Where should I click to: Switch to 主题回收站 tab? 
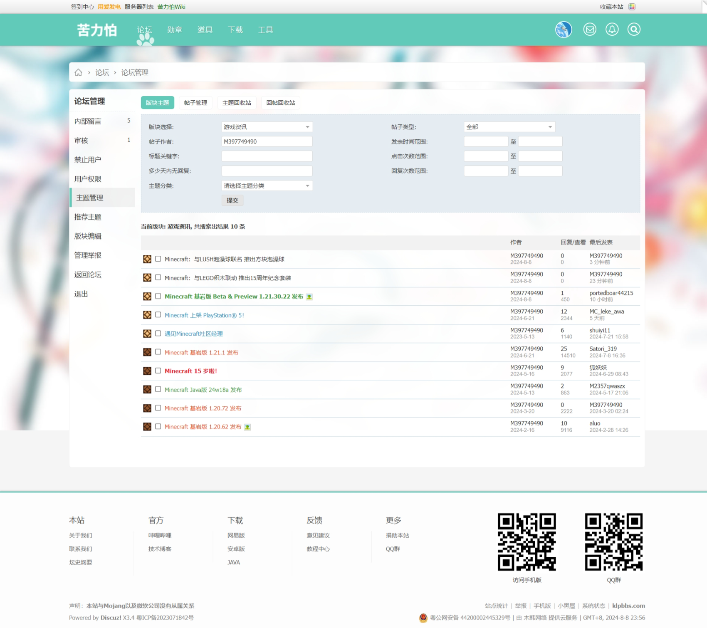click(x=237, y=103)
